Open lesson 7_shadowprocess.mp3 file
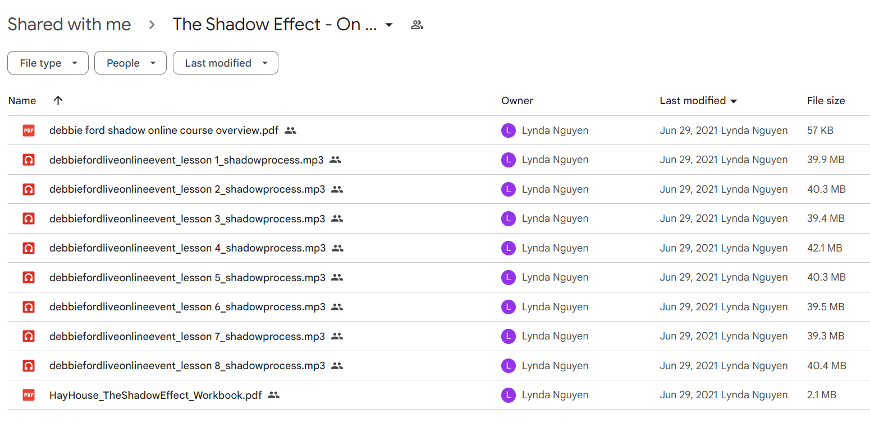 [187, 336]
